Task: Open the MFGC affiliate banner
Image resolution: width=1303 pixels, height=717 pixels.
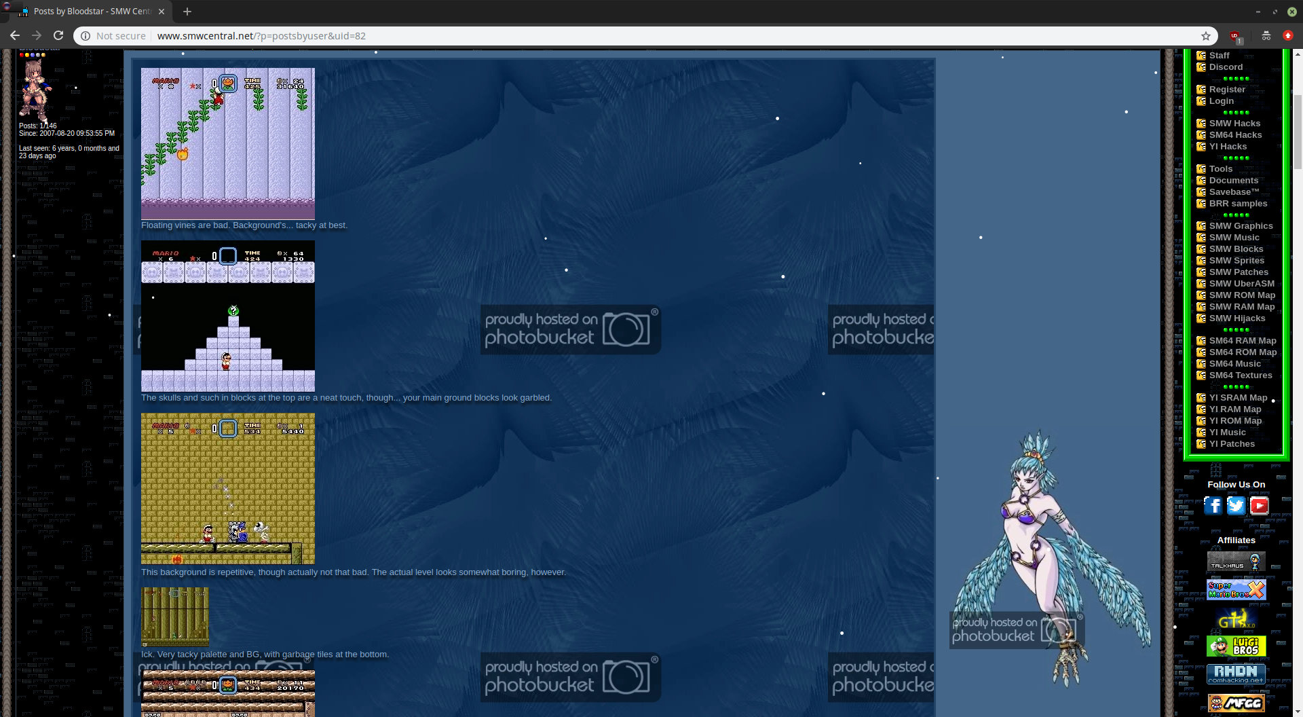Action: [x=1236, y=703]
